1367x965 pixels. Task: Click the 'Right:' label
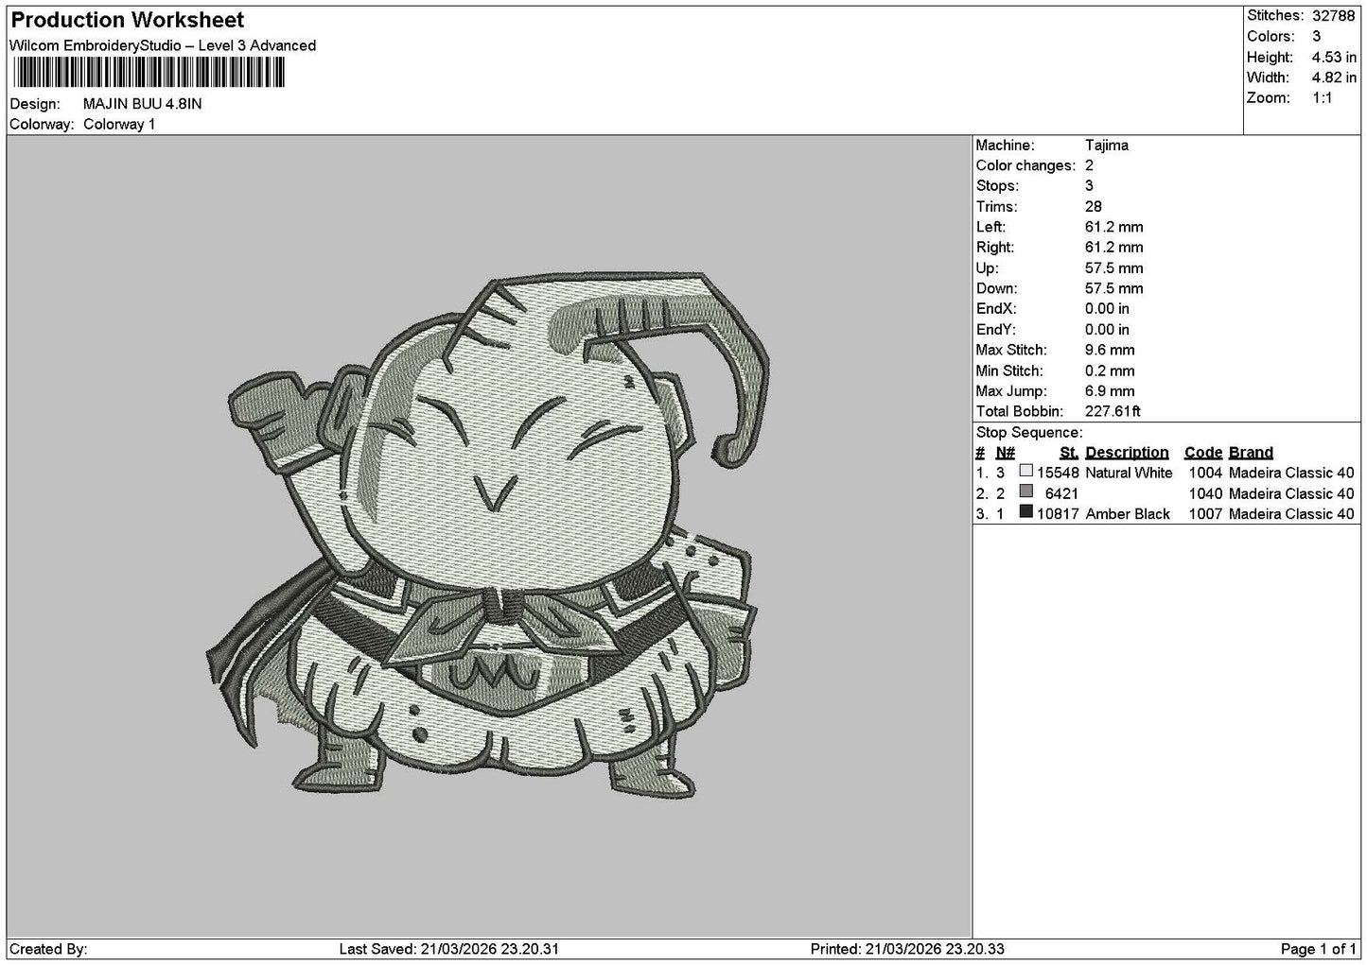click(995, 248)
